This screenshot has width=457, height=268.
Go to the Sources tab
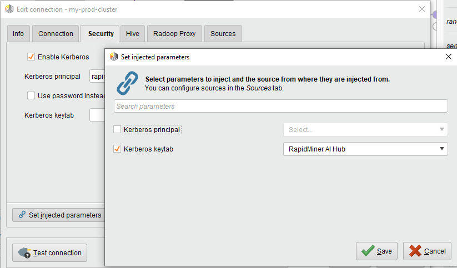click(223, 33)
